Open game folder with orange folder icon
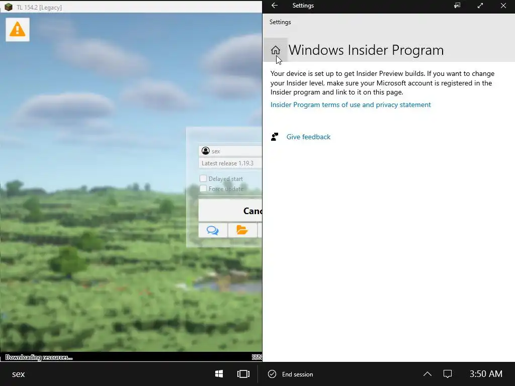 pyautogui.click(x=242, y=230)
